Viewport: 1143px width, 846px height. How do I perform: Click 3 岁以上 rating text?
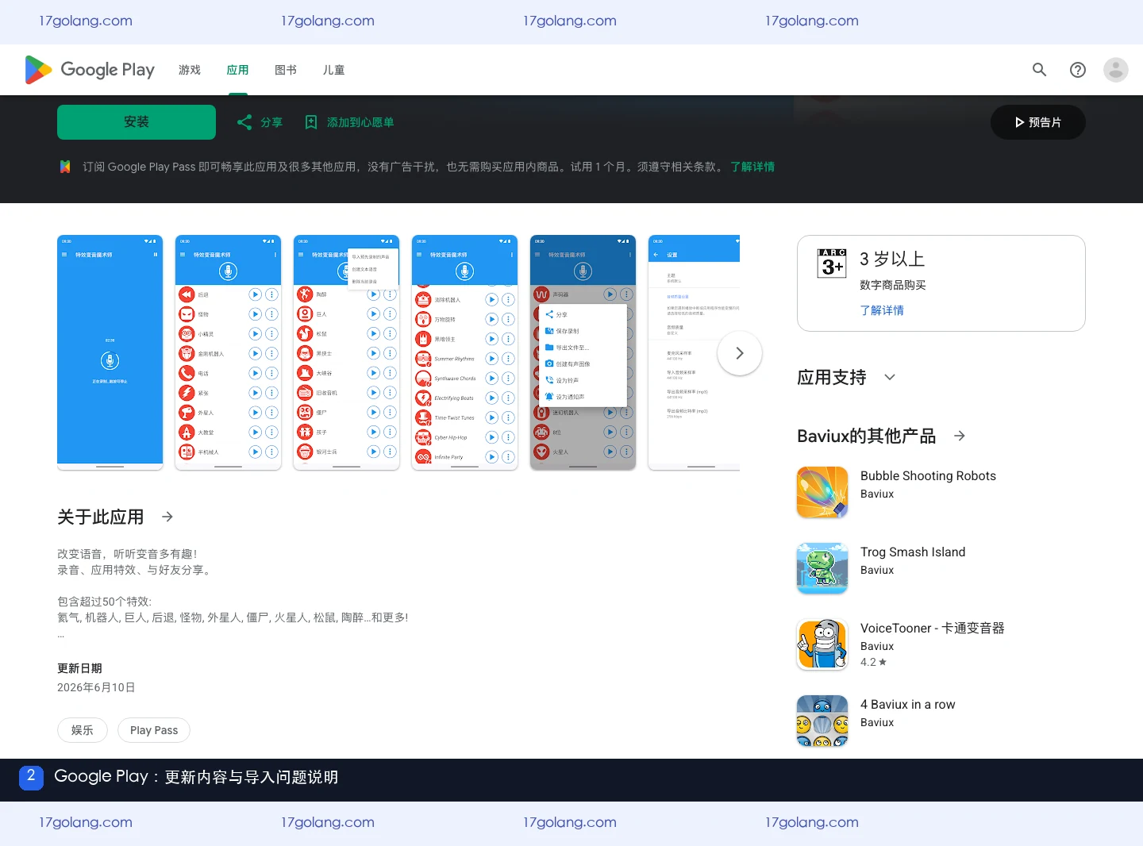(892, 259)
